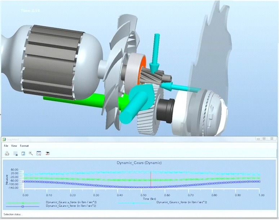The image size is (279, 220).
Task: Open the View menu
Action: [14, 146]
